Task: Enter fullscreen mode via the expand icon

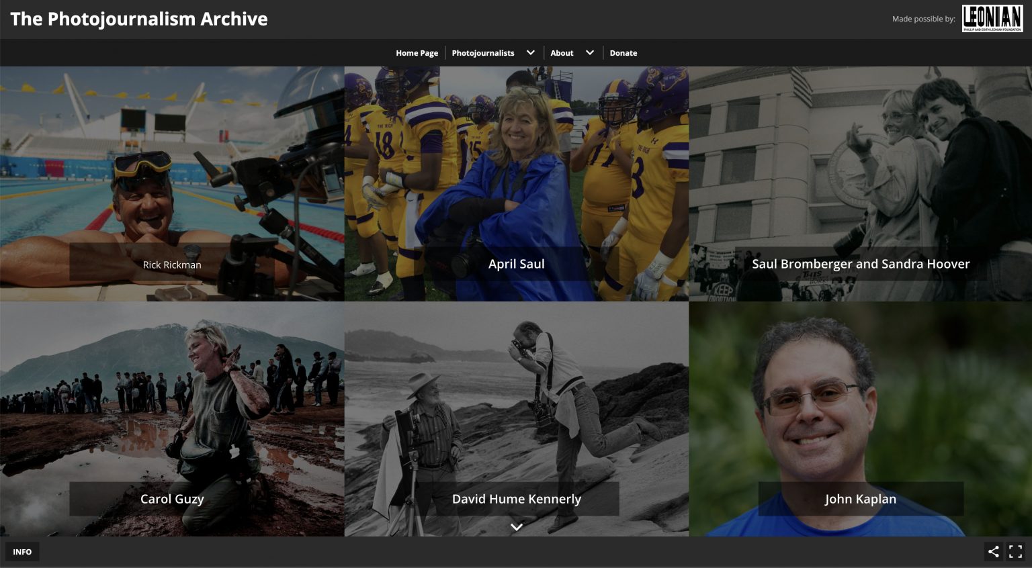Action: tap(1015, 551)
